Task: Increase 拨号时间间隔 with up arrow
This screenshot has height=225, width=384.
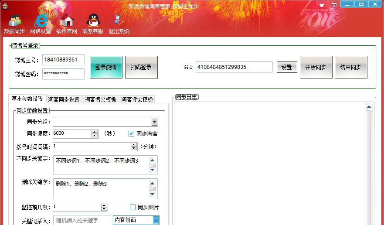Action: (x=134, y=145)
